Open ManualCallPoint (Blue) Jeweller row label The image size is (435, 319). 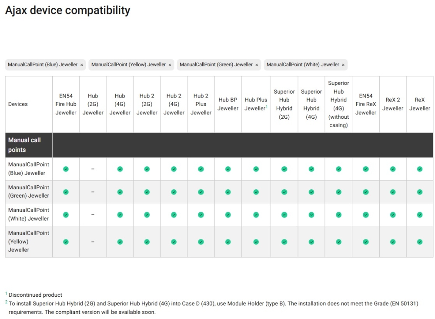point(29,169)
